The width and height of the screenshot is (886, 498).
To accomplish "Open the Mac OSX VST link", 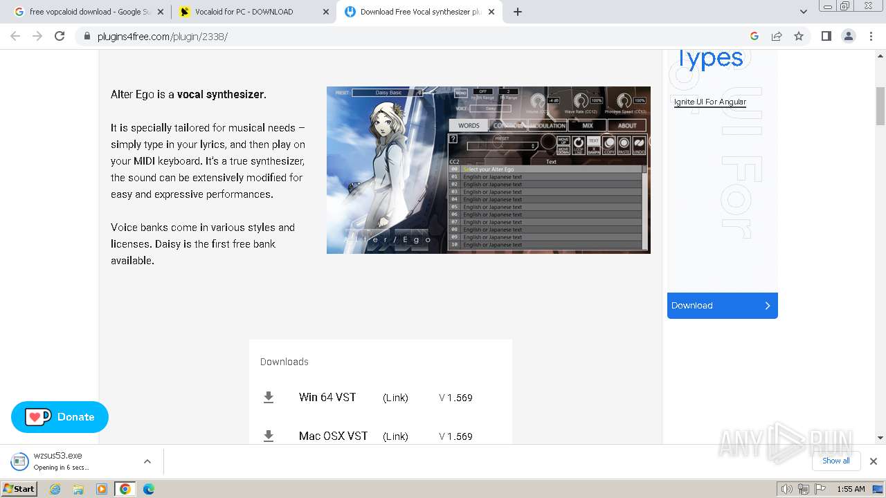I will tap(395, 436).
